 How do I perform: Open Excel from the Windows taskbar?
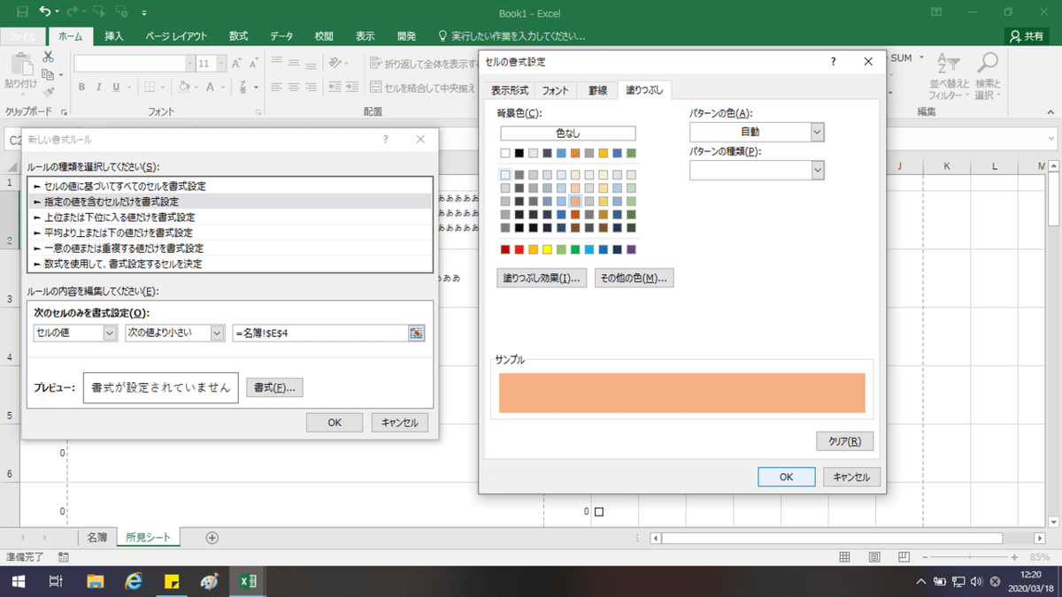[x=249, y=581]
